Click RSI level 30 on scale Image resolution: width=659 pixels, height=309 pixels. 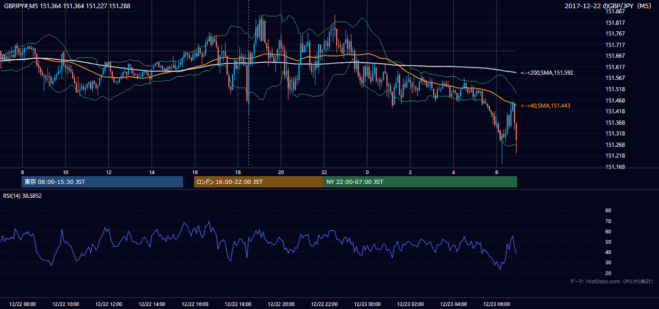point(608,263)
